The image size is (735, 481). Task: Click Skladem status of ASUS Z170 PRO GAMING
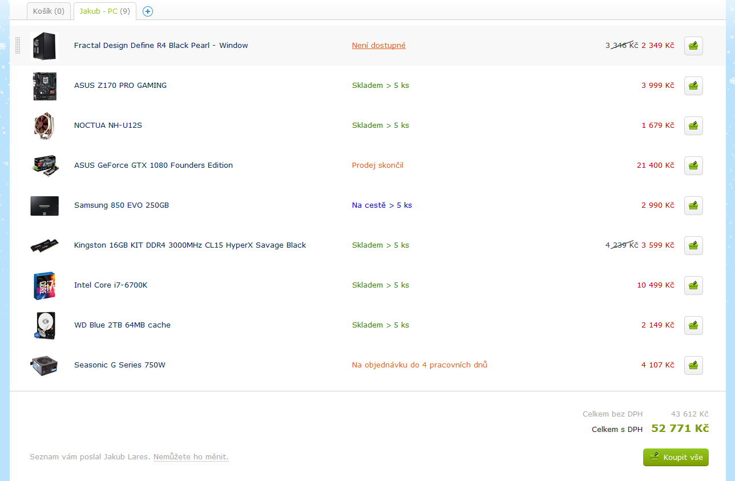click(x=381, y=86)
